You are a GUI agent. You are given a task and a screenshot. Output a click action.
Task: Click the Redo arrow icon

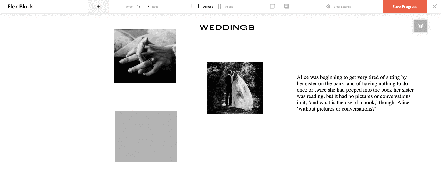(147, 7)
